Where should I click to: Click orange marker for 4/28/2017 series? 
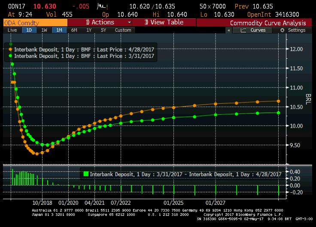tap(10, 49)
